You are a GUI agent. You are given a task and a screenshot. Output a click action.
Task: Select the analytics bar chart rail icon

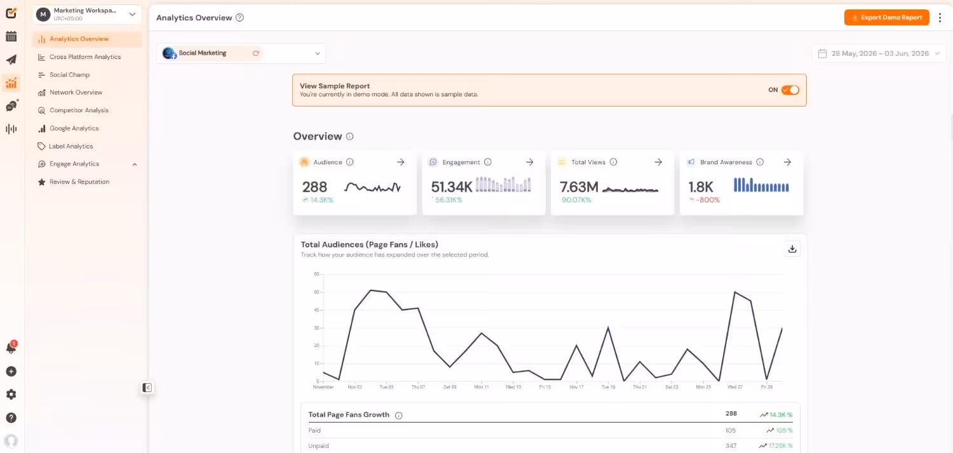tap(11, 82)
